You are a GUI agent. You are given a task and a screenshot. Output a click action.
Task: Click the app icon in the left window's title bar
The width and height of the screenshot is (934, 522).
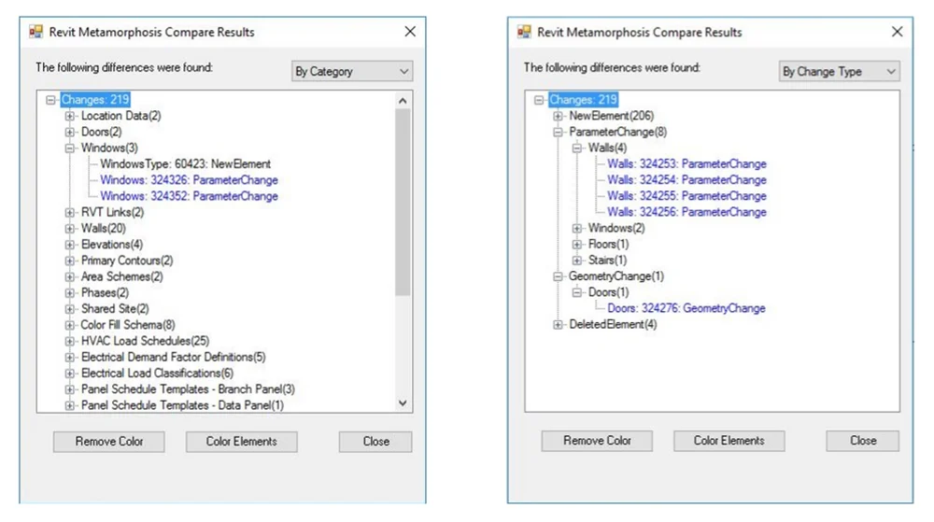coord(36,32)
